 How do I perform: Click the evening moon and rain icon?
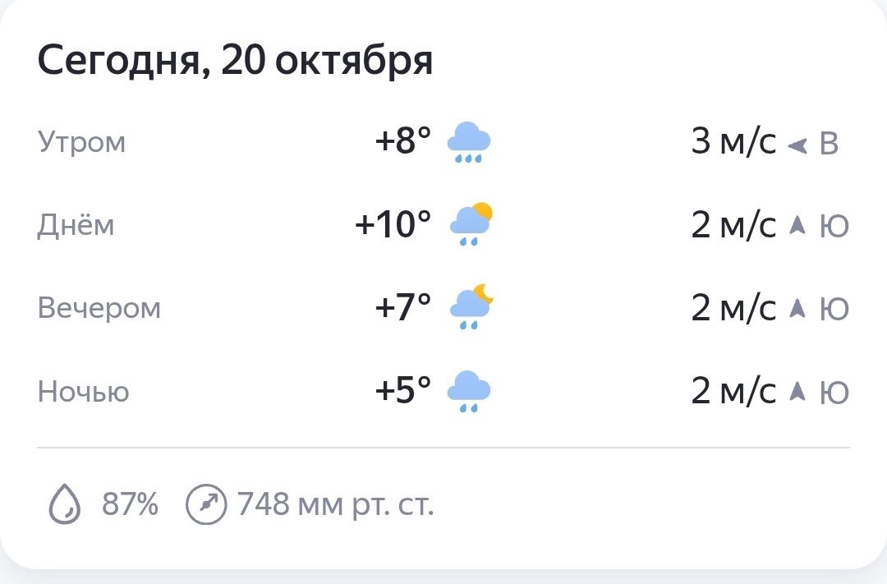(x=471, y=308)
